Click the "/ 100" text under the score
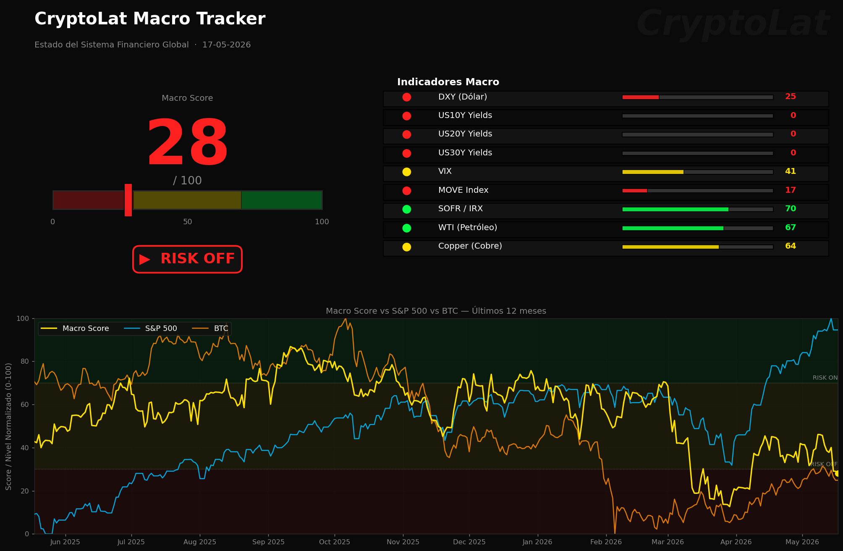 coord(187,181)
